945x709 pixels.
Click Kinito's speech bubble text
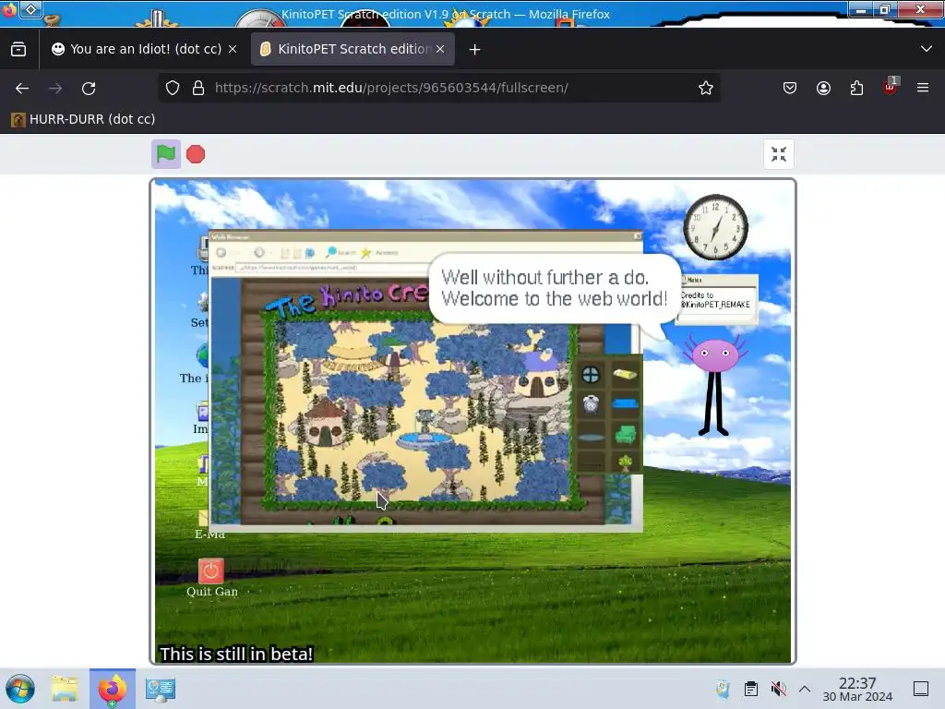[x=554, y=288]
